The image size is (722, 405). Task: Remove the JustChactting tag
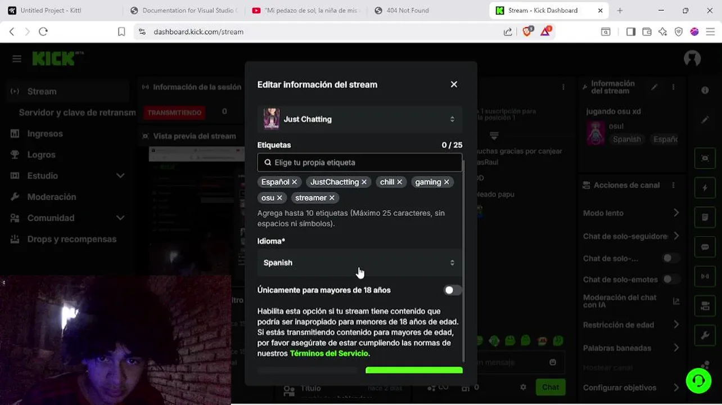pos(364,182)
